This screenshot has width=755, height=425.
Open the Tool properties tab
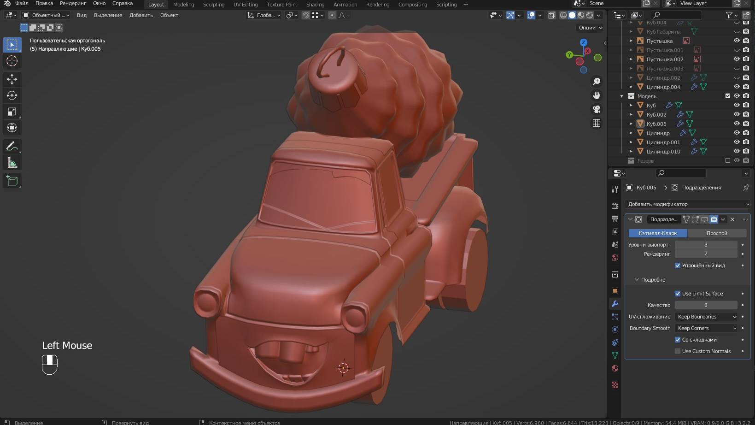[615, 189]
